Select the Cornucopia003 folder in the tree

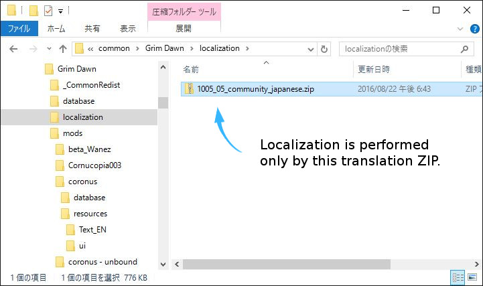[94, 165]
